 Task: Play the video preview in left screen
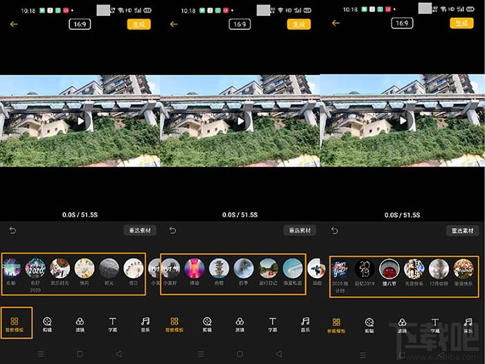[80, 121]
